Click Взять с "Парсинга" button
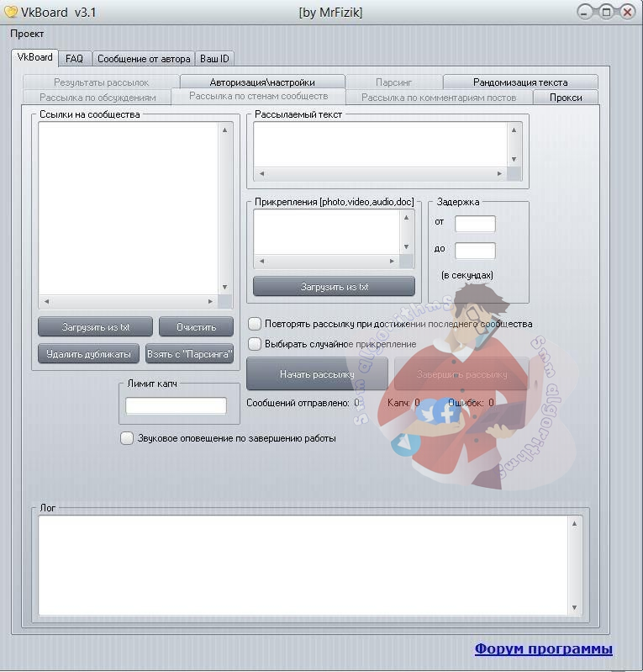The image size is (643, 672). pyautogui.click(x=189, y=354)
